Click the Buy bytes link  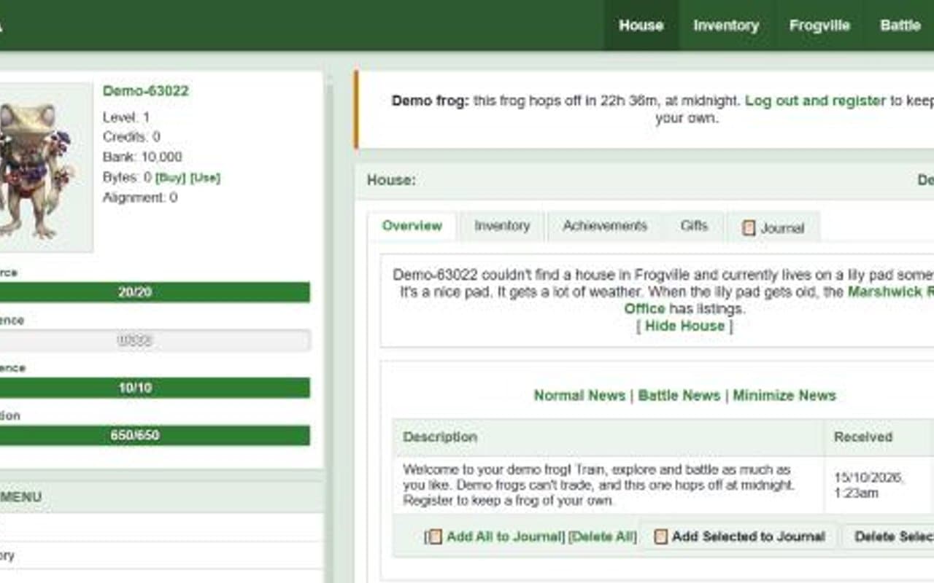[171, 178]
